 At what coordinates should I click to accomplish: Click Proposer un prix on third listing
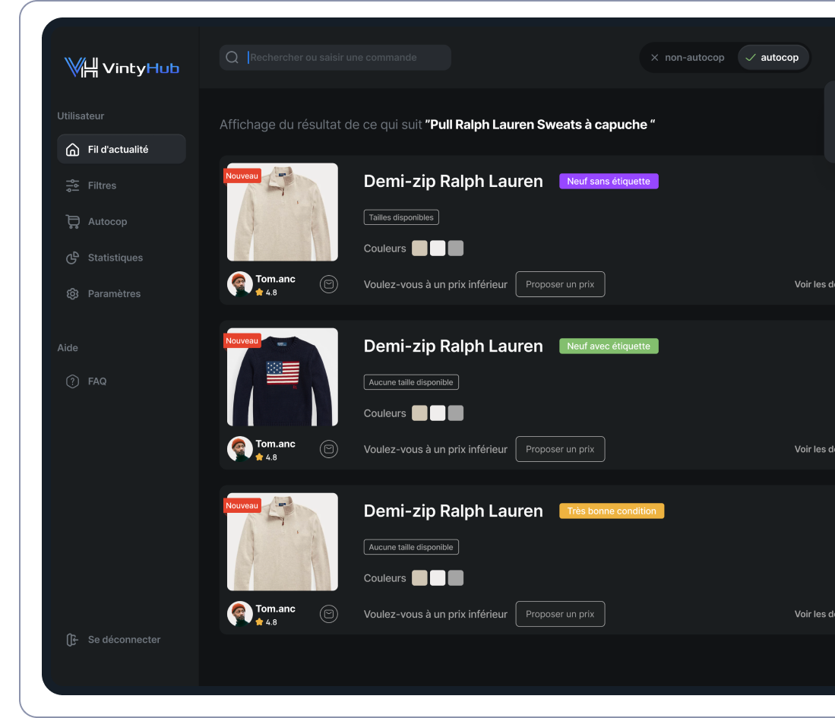560,614
